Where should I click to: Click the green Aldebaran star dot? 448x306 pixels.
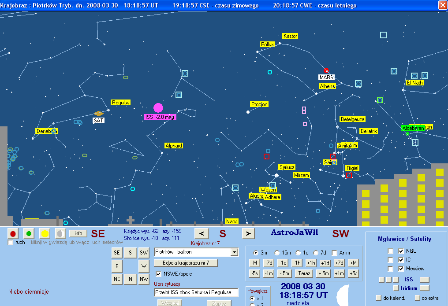[407, 133]
